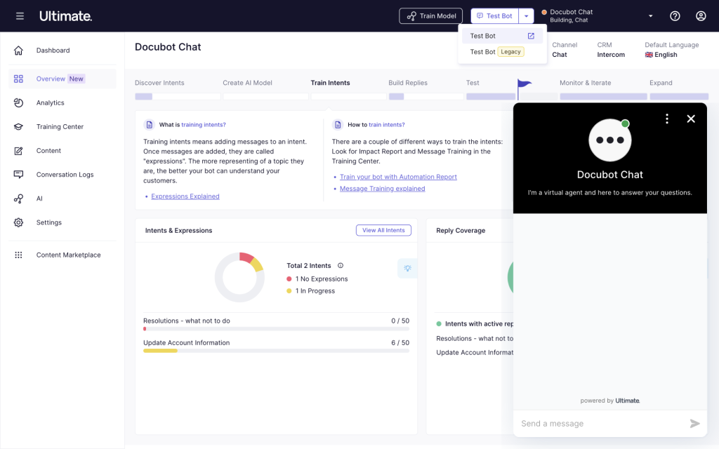Click the AI nodes icon
719x449 pixels.
coord(18,199)
